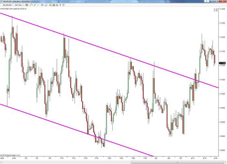The height and width of the screenshot is (164, 227).
Task: Click the 8/11 date axis label
Action: tap(193, 158)
